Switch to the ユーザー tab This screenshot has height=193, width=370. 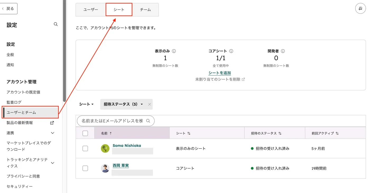(90, 10)
